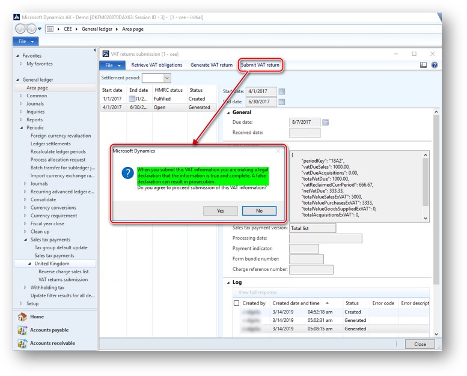Click General ledger in breadcrumb

[97, 29]
